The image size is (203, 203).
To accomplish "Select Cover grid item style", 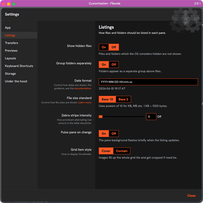I will (x=106, y=151).
